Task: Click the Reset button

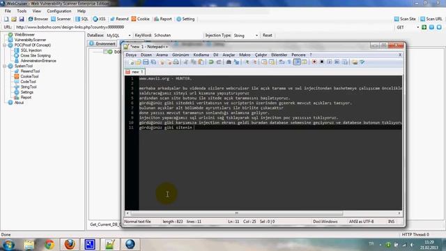Action: [267, 36]
